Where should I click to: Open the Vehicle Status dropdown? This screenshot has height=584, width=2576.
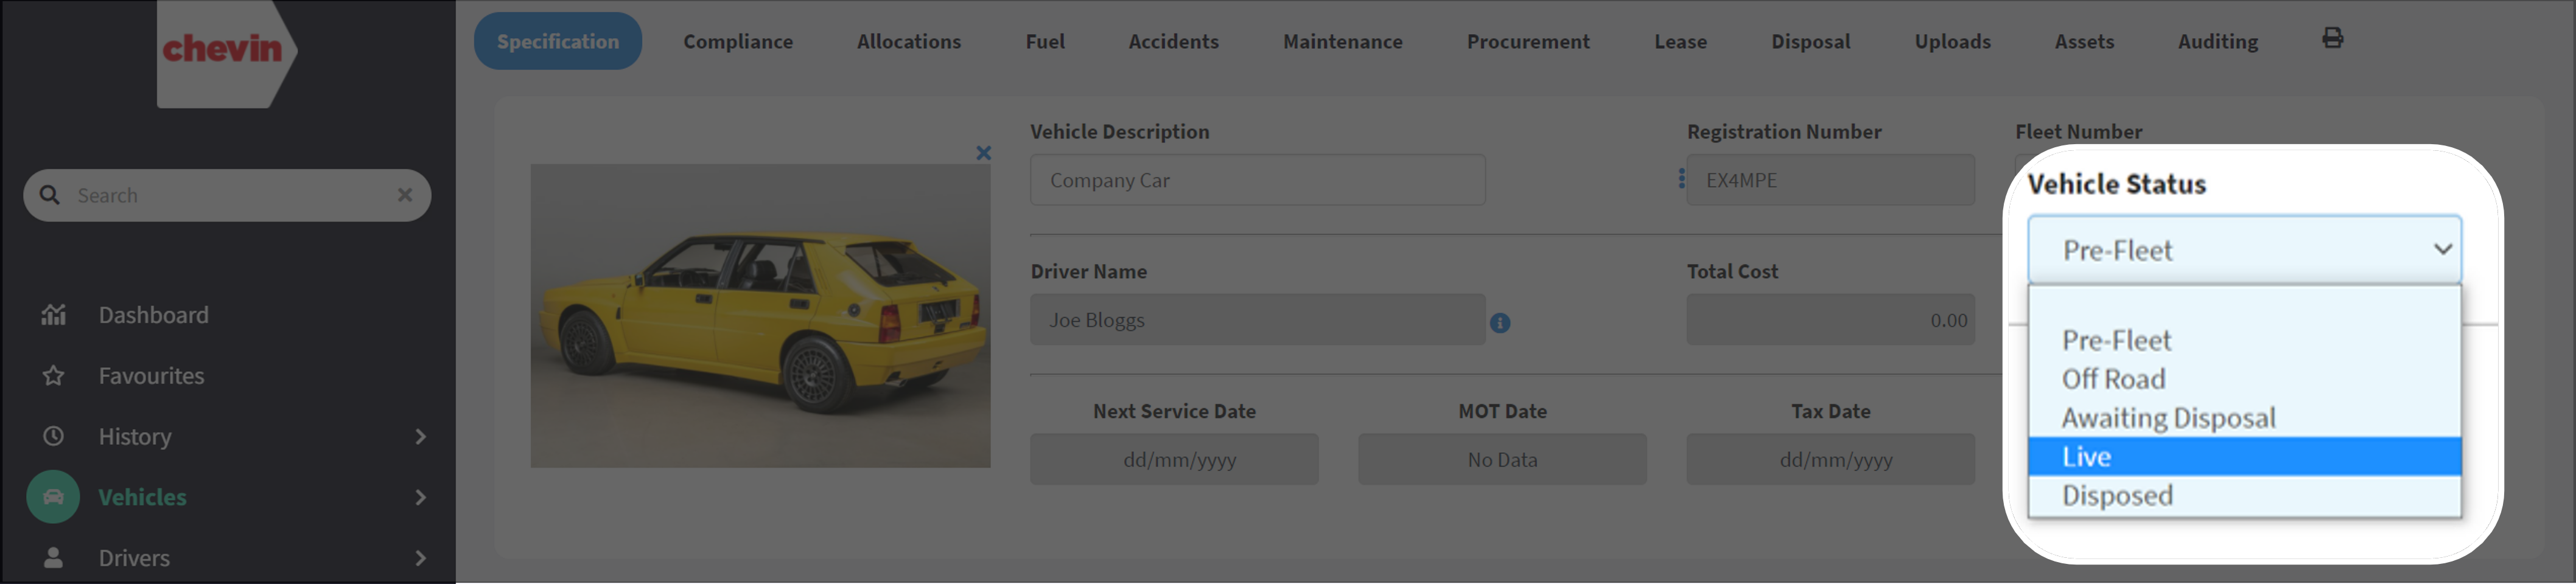point(2245,250)
